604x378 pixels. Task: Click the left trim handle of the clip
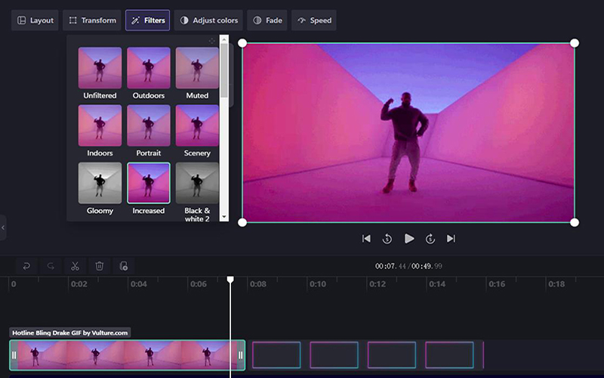point(14,355)
